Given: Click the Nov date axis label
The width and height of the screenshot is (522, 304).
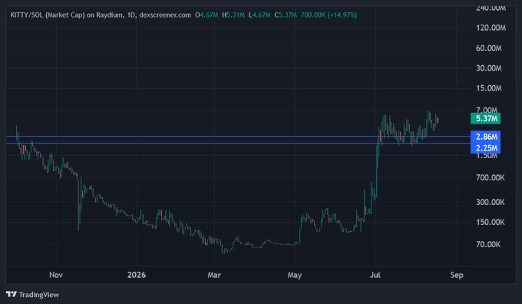Looking at the screenshot, I should (x=56, y=275).
